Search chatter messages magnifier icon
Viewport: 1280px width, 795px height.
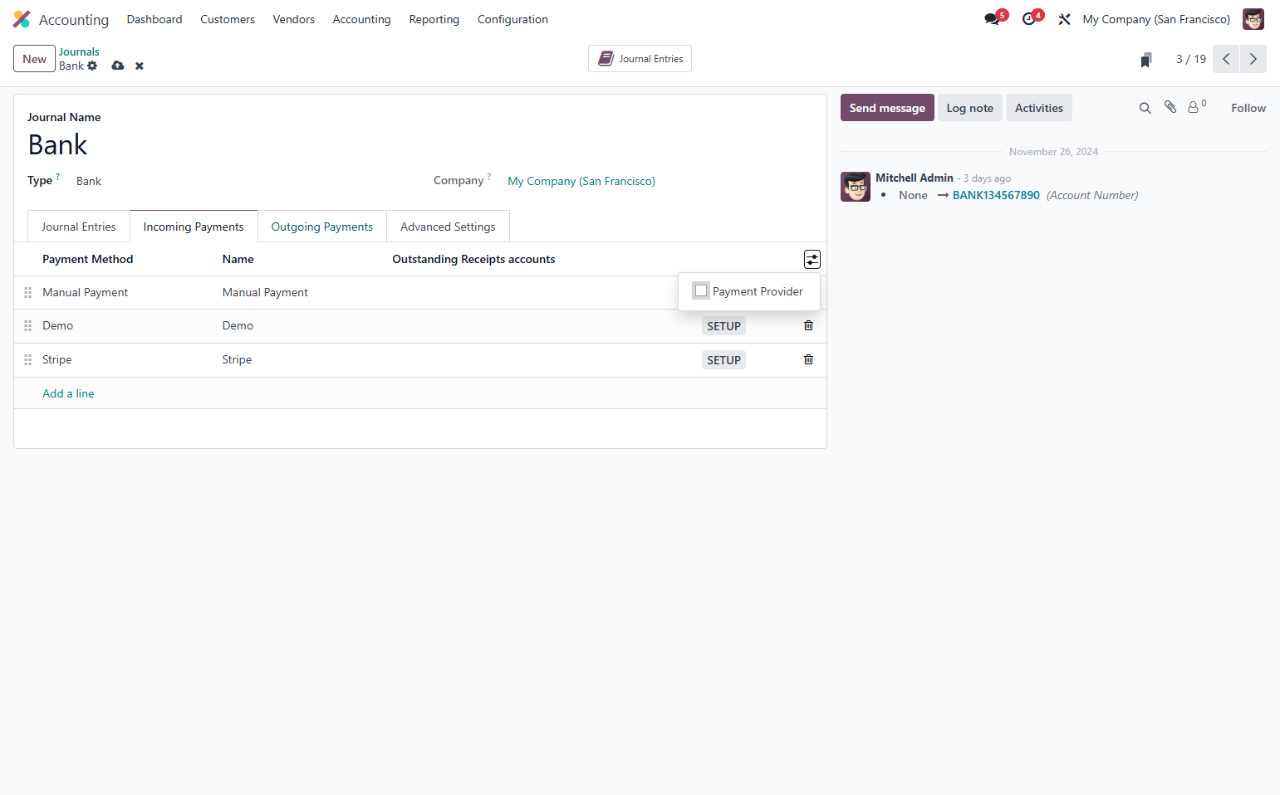click(x=1145, y=108)
